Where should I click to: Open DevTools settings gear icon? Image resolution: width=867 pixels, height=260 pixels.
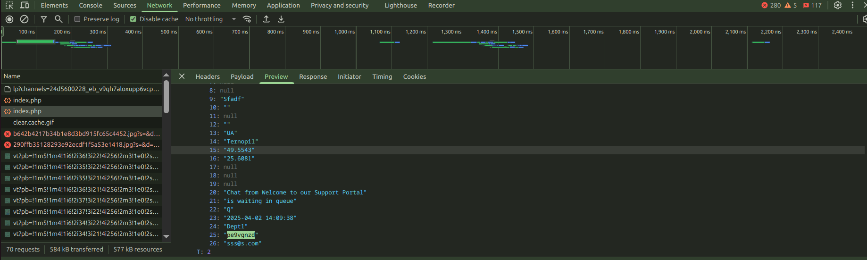tap(838, 5)
